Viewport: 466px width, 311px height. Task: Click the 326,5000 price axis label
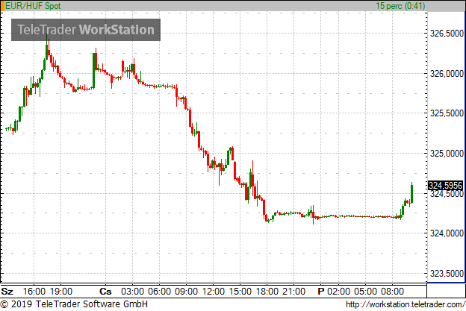pyautogui.click(x=447, y=34)
